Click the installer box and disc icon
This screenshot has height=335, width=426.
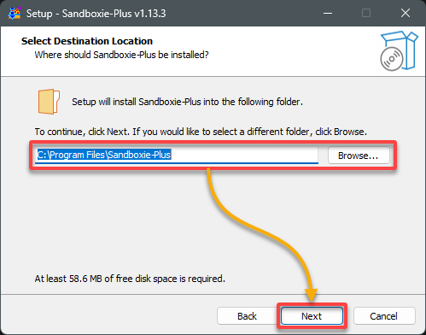tap(399, 51)
